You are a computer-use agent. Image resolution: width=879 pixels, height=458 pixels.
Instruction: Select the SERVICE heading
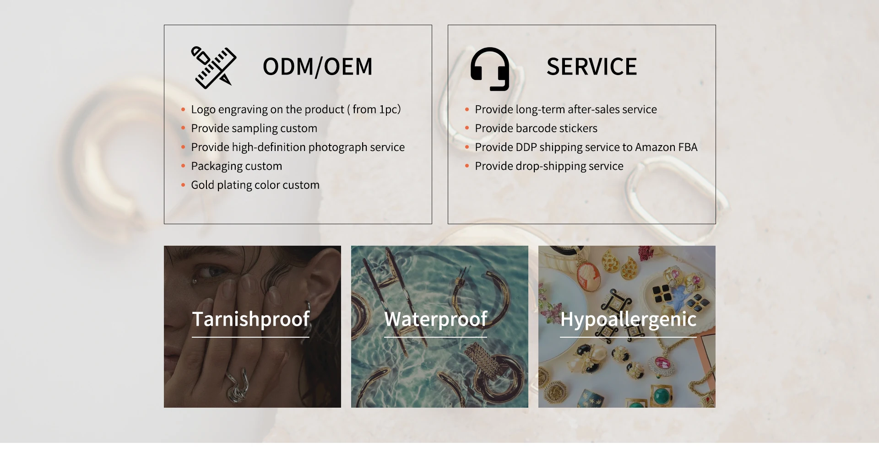pos(591,67)
